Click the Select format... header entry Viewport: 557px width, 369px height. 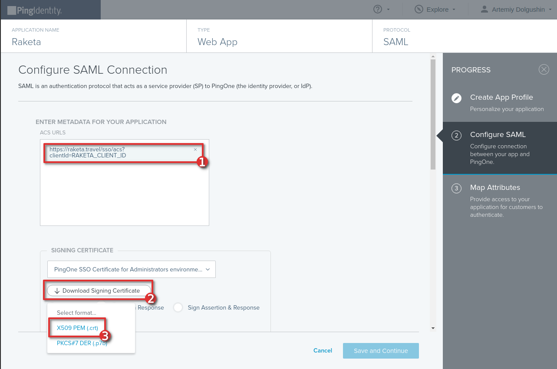coord(76,313)
